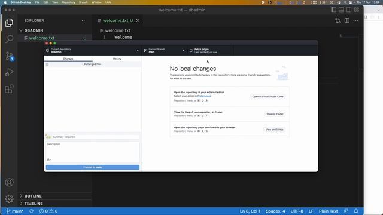This screenshot has height=215, width=383.
Task: Open the Customize Layout icon in VS Code title bar
Action: [357, 10]
